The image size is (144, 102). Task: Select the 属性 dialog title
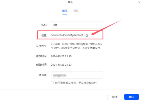point(70,3)
